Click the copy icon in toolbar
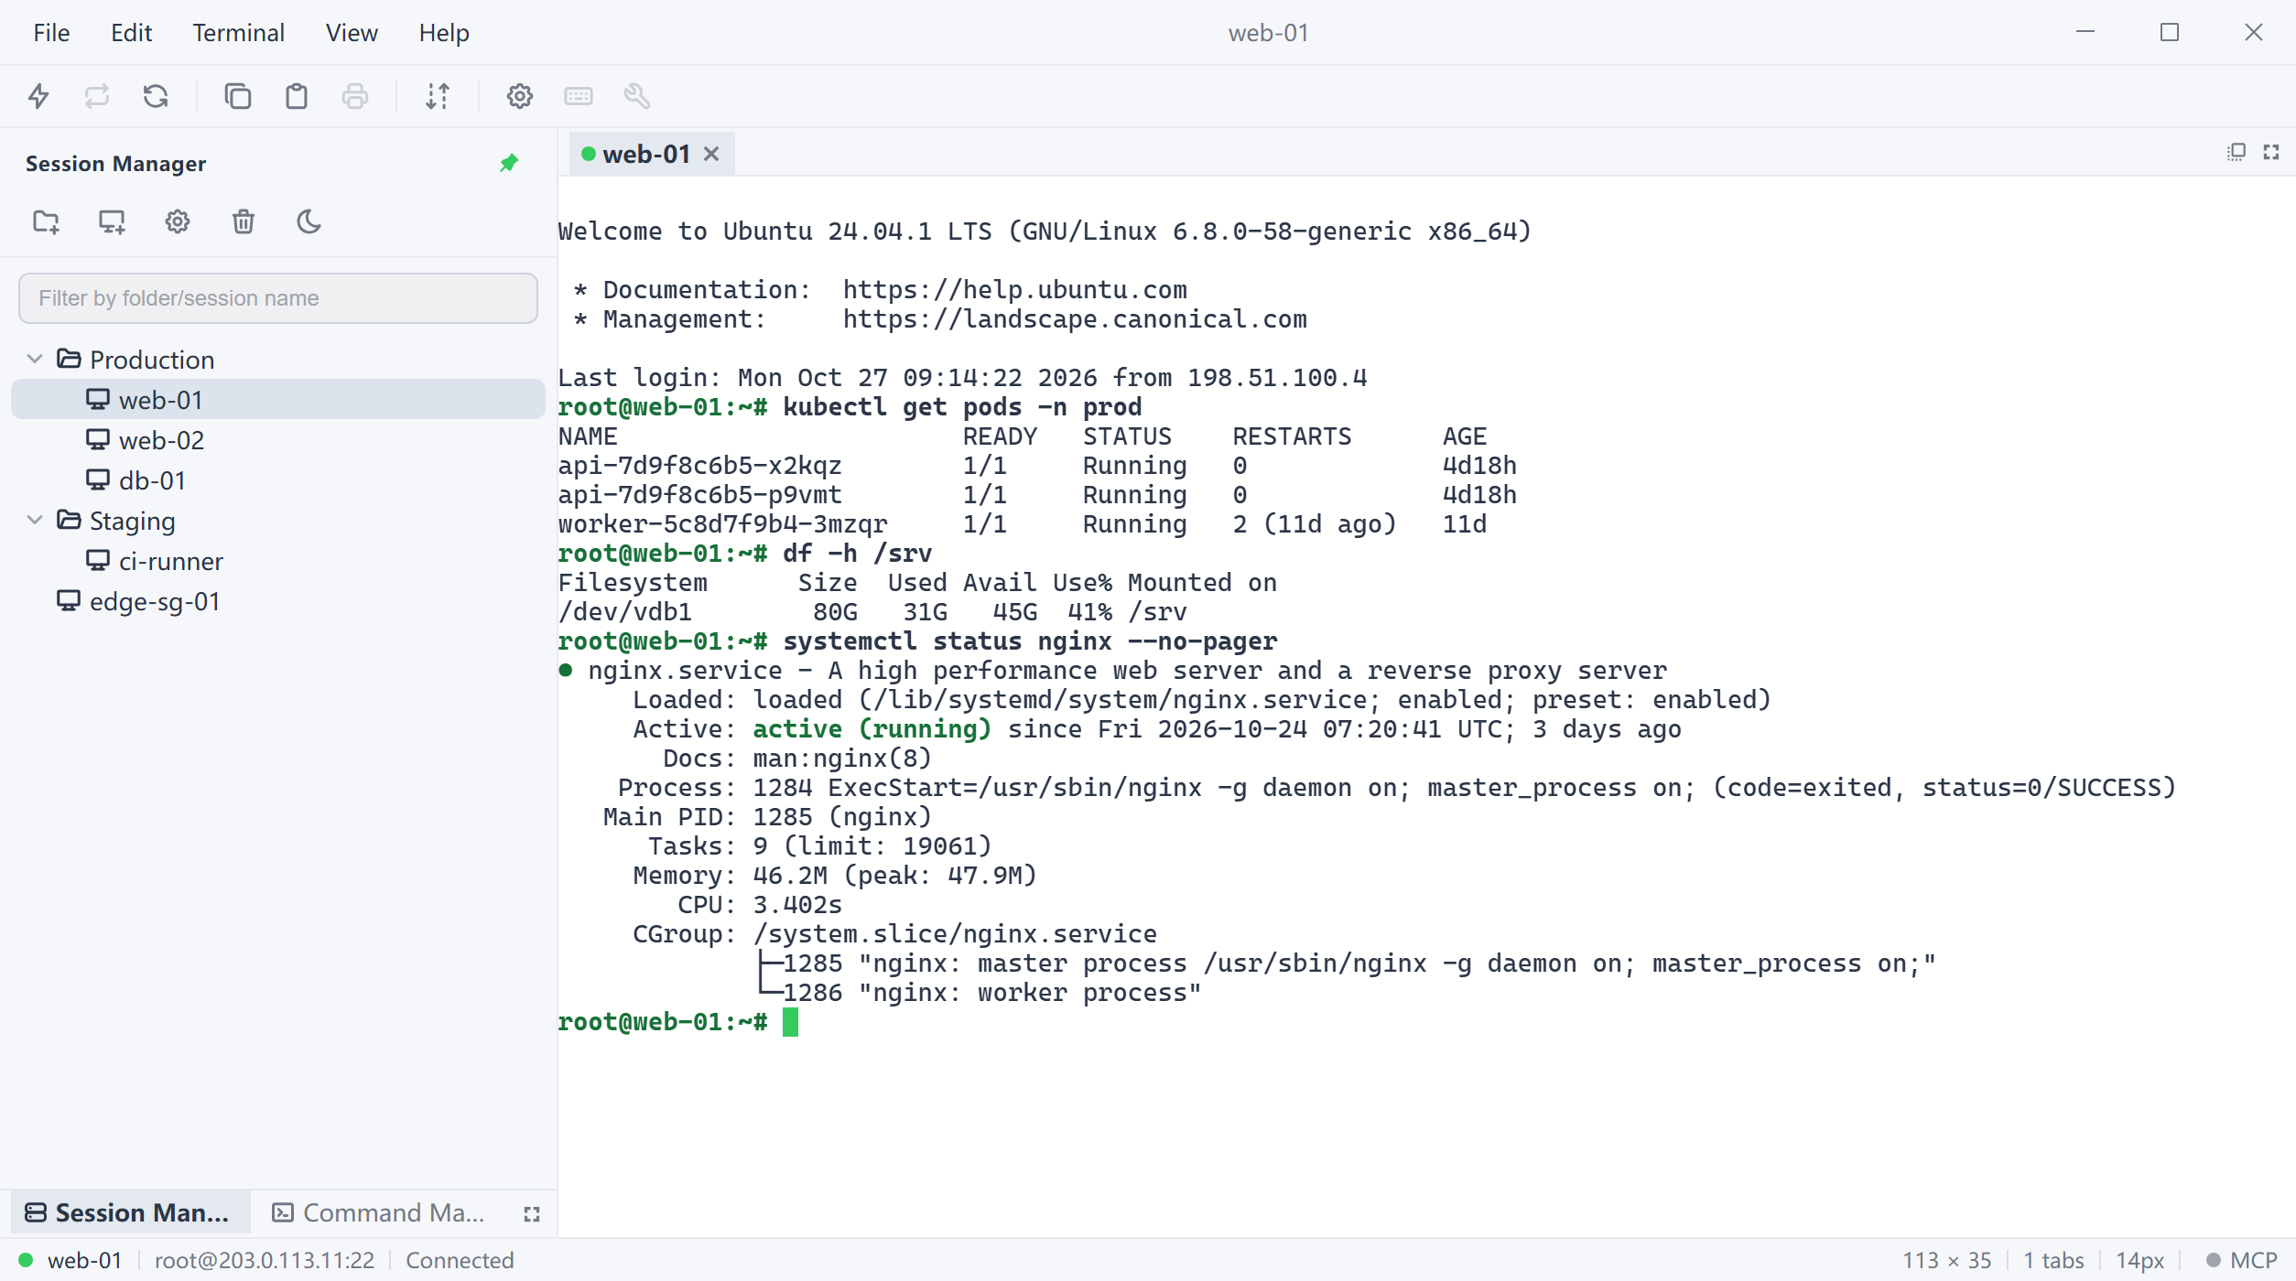 tap(237, 96)
